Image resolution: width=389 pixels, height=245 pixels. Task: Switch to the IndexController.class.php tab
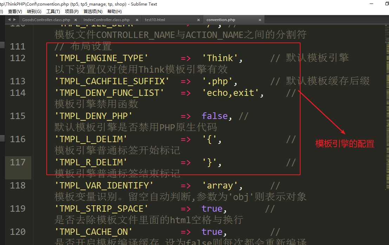point(106,20)
